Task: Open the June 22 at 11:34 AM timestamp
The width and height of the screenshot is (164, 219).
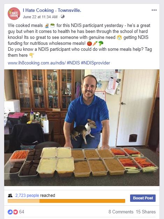Action: [40, 17]
